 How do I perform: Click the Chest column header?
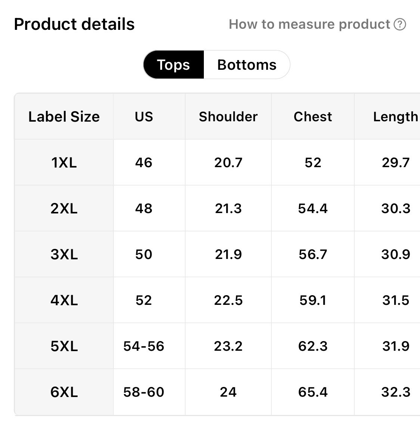coord(312,117)
